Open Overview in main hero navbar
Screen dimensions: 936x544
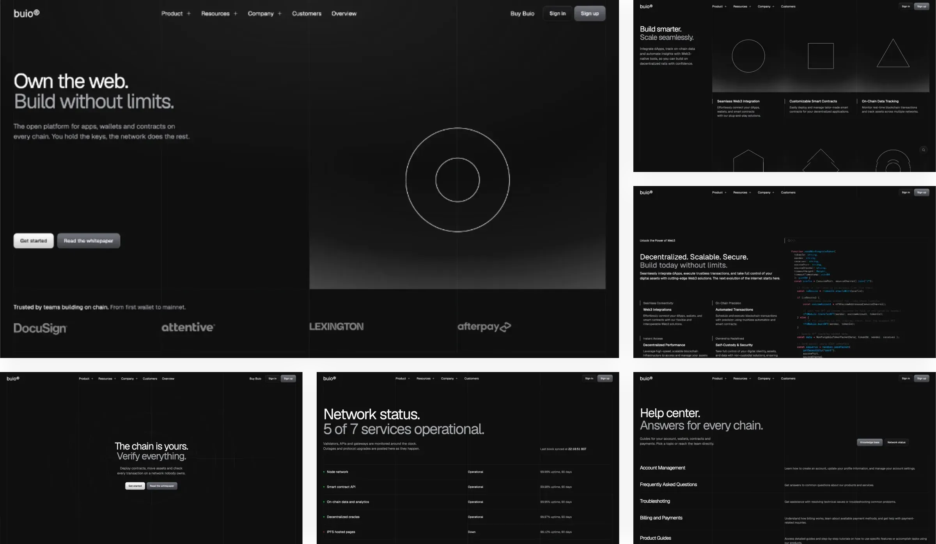click(344, 14)
